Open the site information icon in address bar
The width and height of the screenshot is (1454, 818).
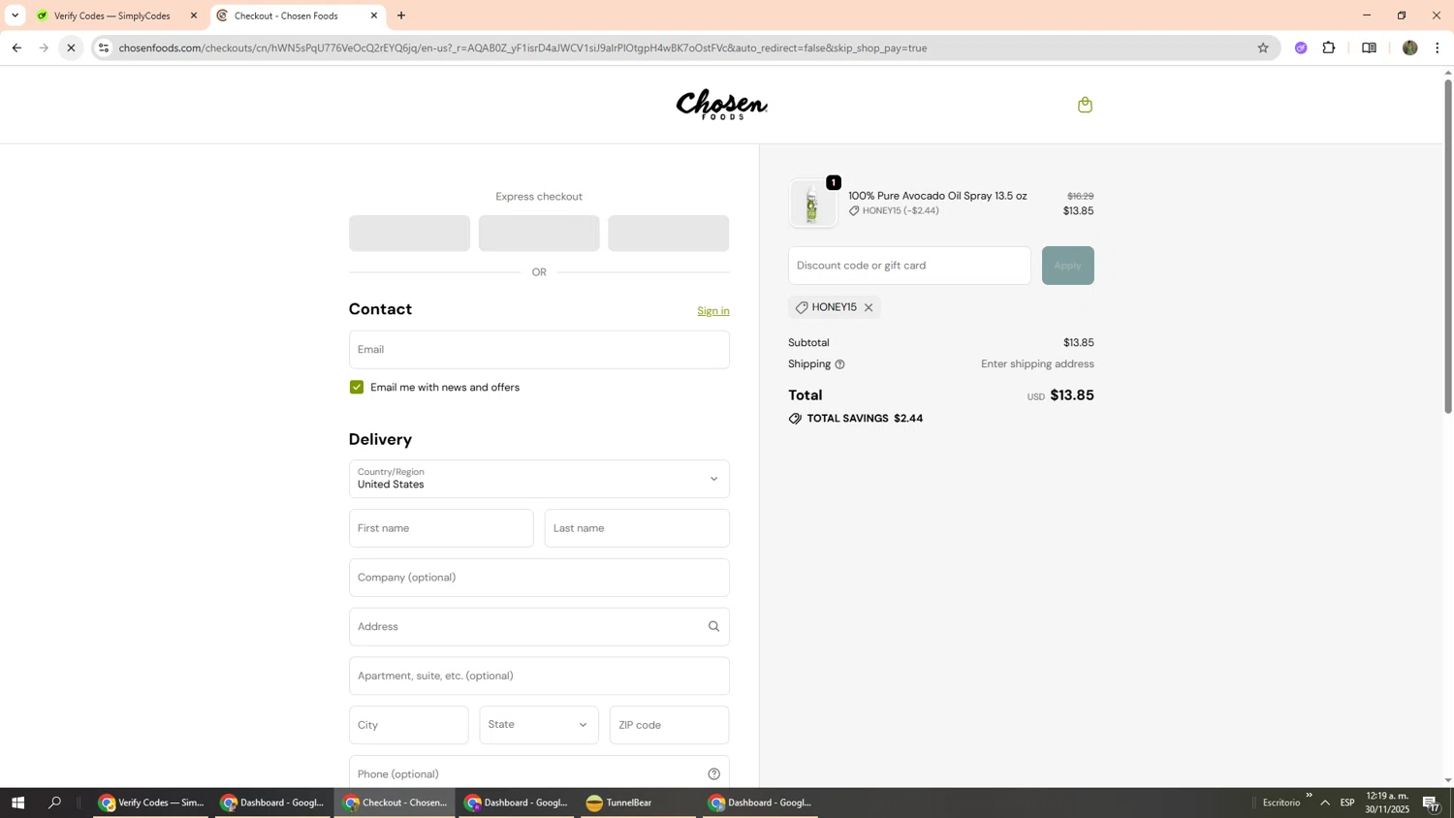(104, 47)
